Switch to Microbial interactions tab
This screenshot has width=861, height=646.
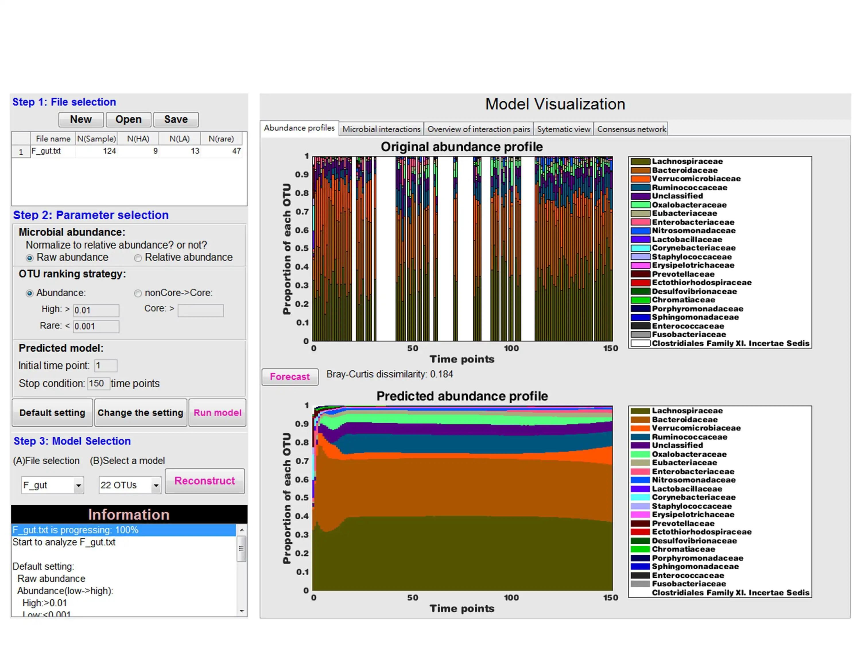[381, 129]
